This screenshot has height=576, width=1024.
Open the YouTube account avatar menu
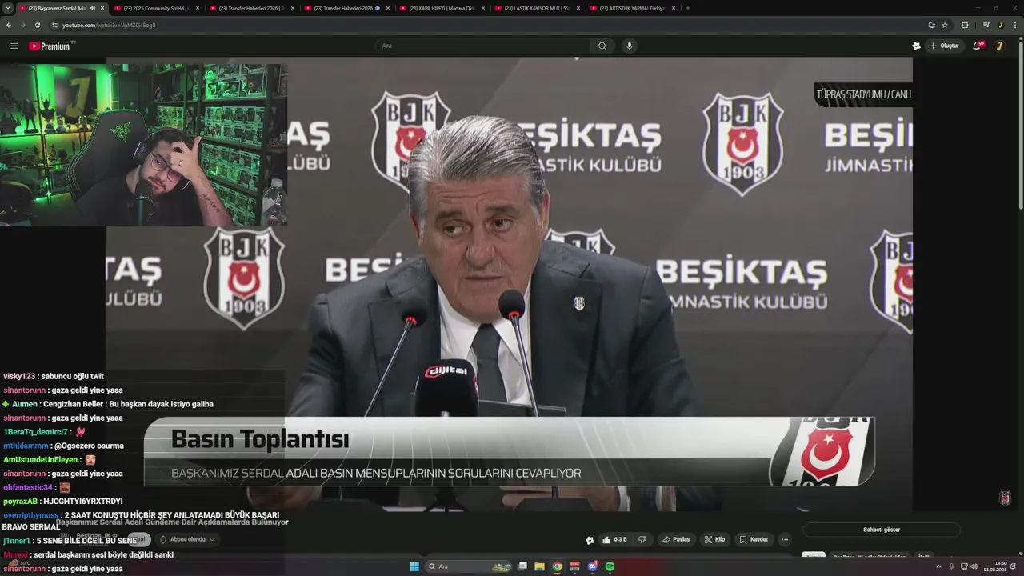click(999, 46)
